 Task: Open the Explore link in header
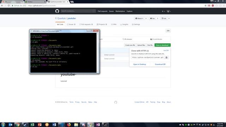coord(130,11)
